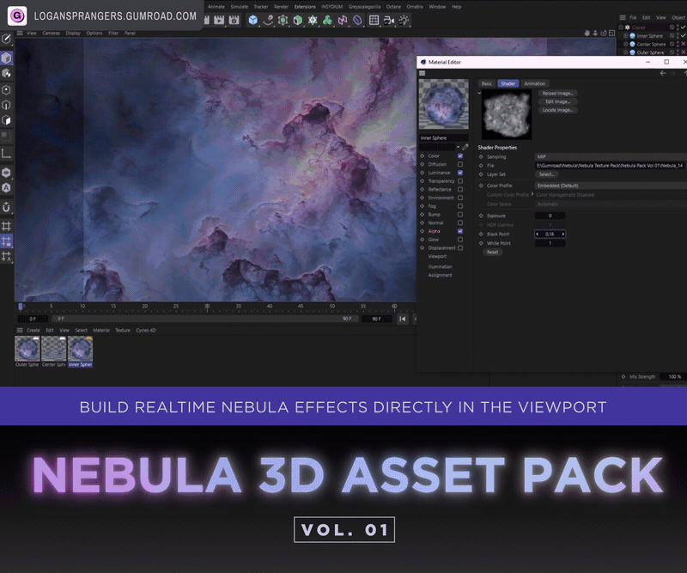Switch to the Animation tab
Viewport: 687px width, 573px height.
pyautogui.click(x=534, y=83)
